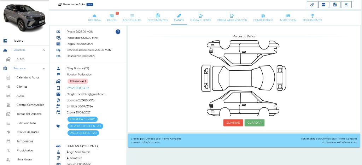The height and width of the screenshot is (165, 362).
Task: Click the Lista Negra icon
Action: click(8, 159)
